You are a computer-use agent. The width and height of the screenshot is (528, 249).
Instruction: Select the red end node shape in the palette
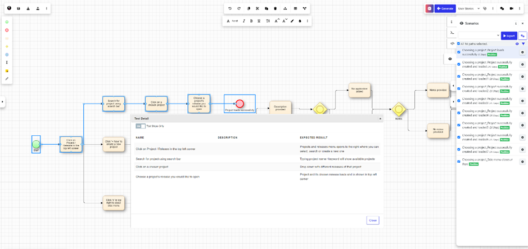[x=7, y=30]
